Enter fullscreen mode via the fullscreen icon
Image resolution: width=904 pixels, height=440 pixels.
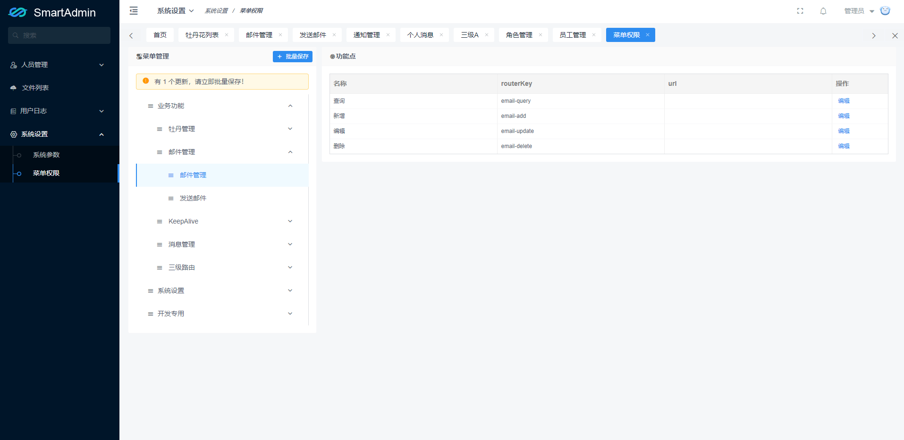(x=800, y=11)
